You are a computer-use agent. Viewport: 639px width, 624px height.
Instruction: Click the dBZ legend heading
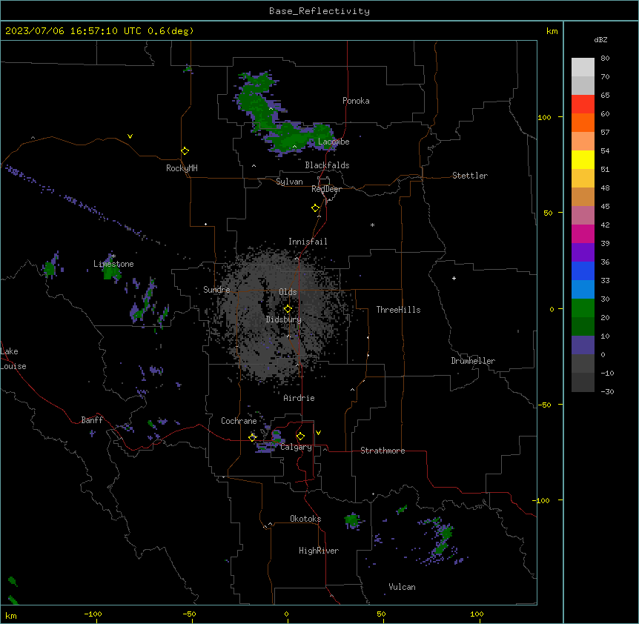pyautogui.click(x=600, y=39)
